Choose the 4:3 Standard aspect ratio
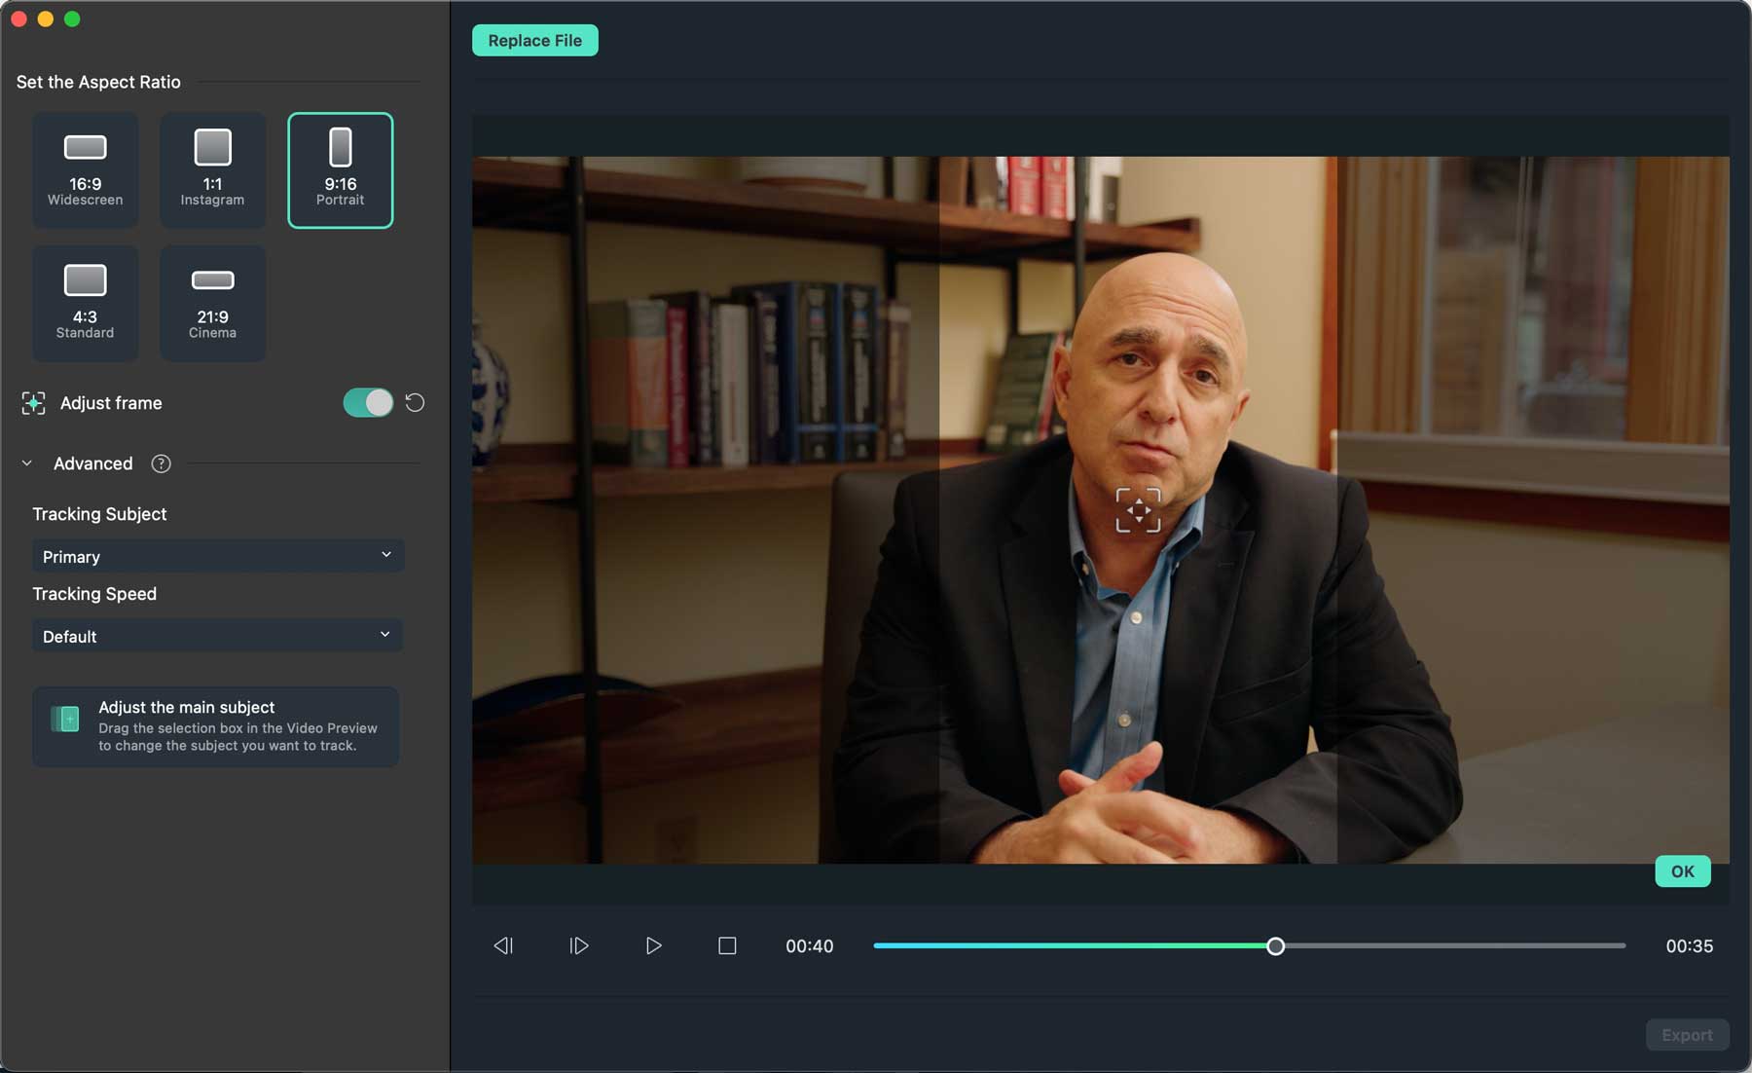The width and height of the screenshot is (1752, 1073). (86, 303)
